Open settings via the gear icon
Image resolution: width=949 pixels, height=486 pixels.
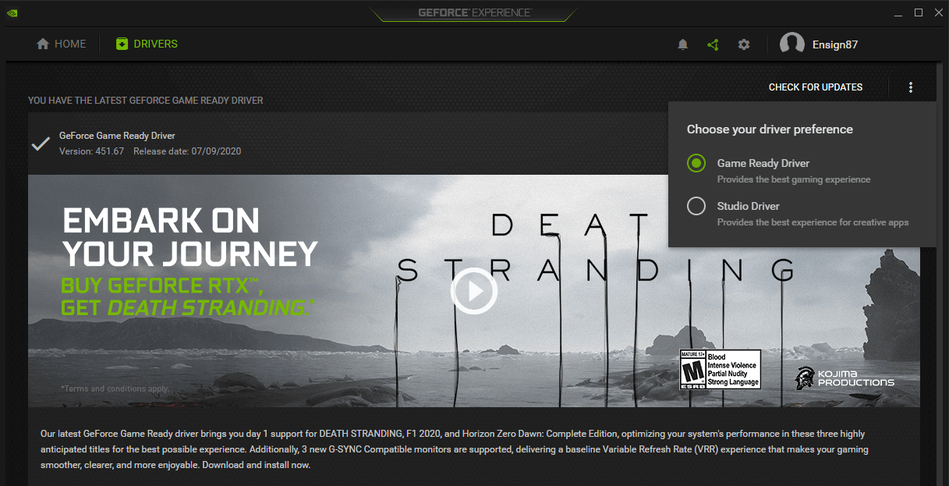point(744,44)
